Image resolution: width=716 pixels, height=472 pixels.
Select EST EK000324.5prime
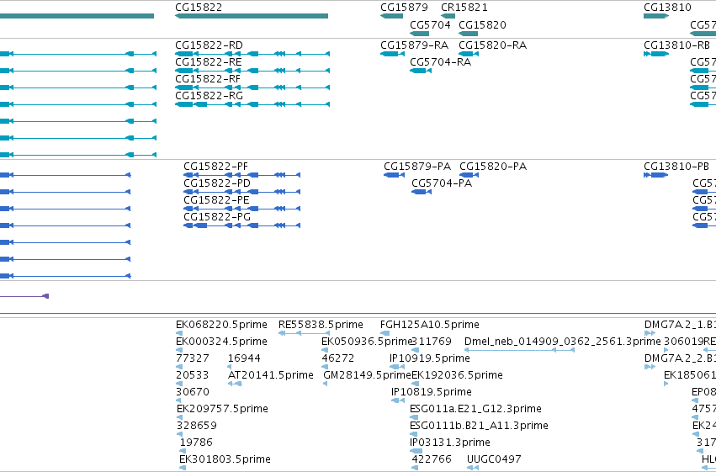point(221,342)
